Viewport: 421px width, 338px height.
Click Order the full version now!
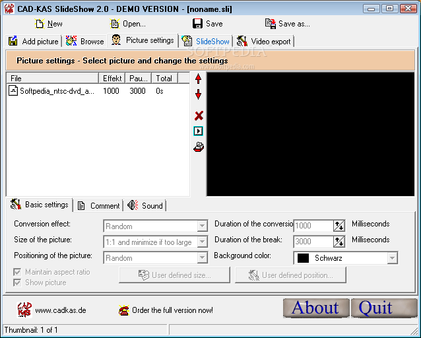pos(172,310)
